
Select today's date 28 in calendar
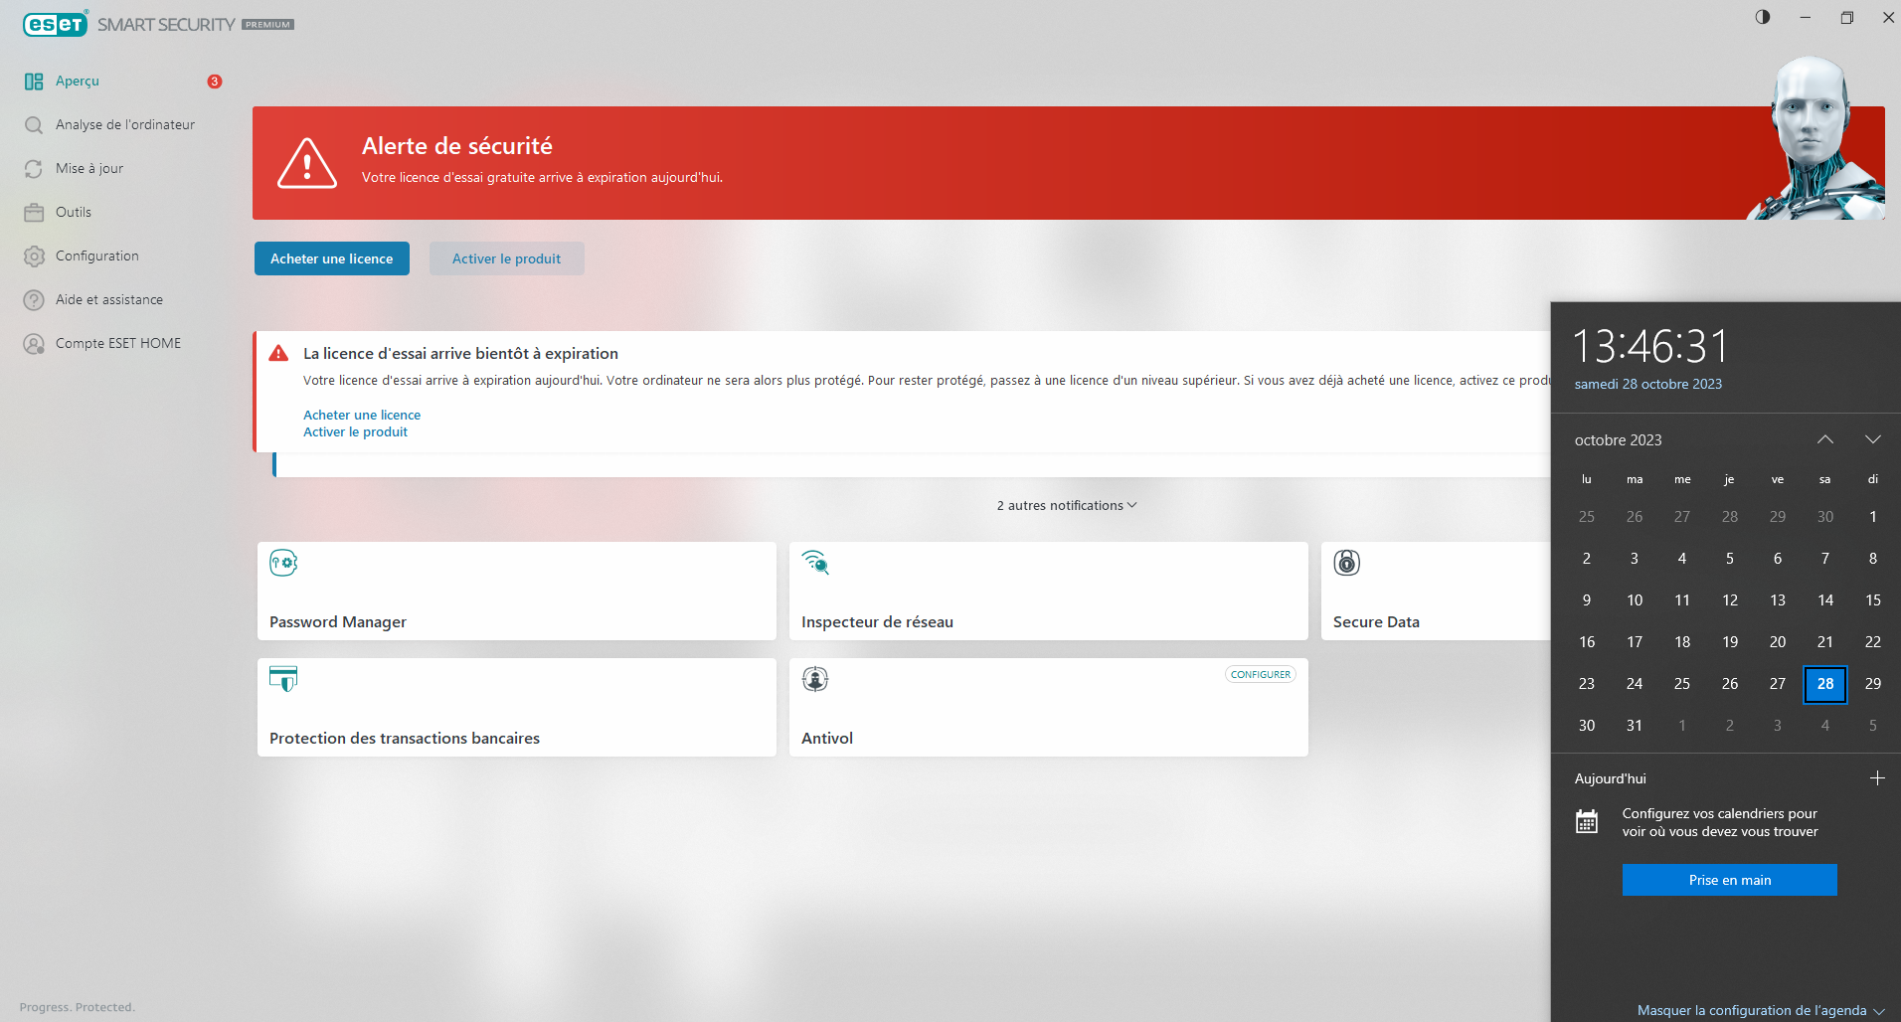point(1825,684)
